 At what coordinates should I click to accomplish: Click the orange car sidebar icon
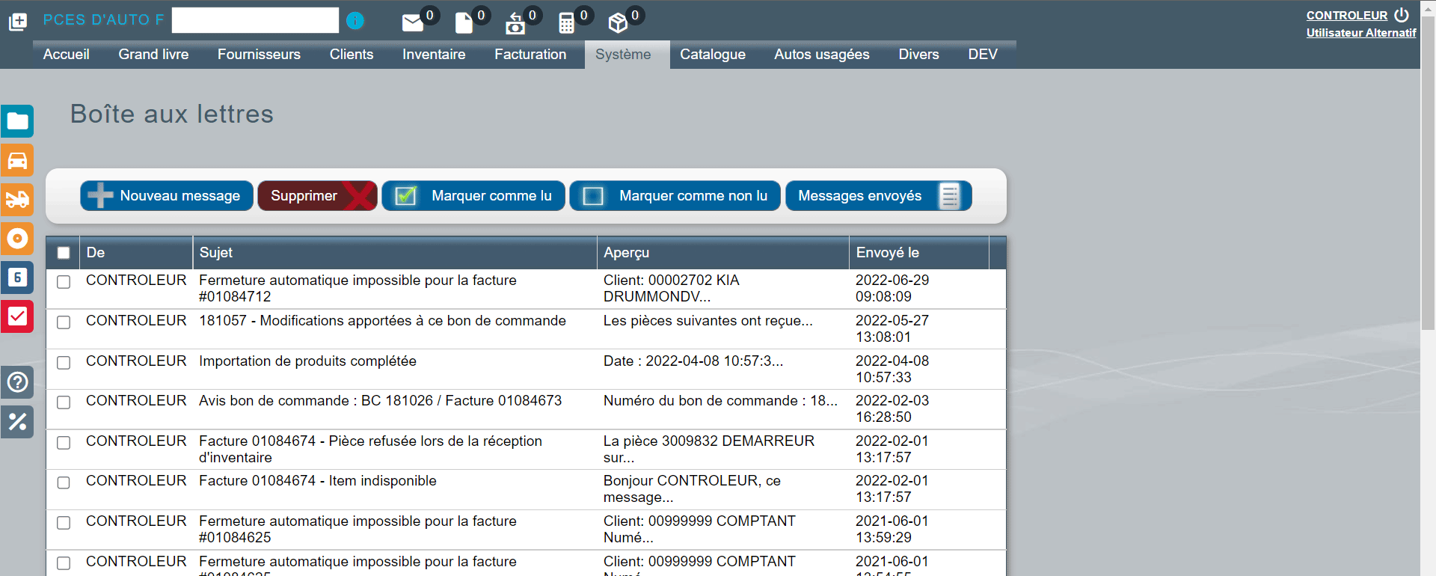[17, 161]
